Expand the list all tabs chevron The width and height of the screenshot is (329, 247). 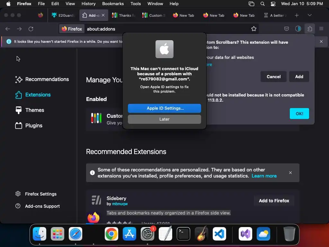pos(309,15)
